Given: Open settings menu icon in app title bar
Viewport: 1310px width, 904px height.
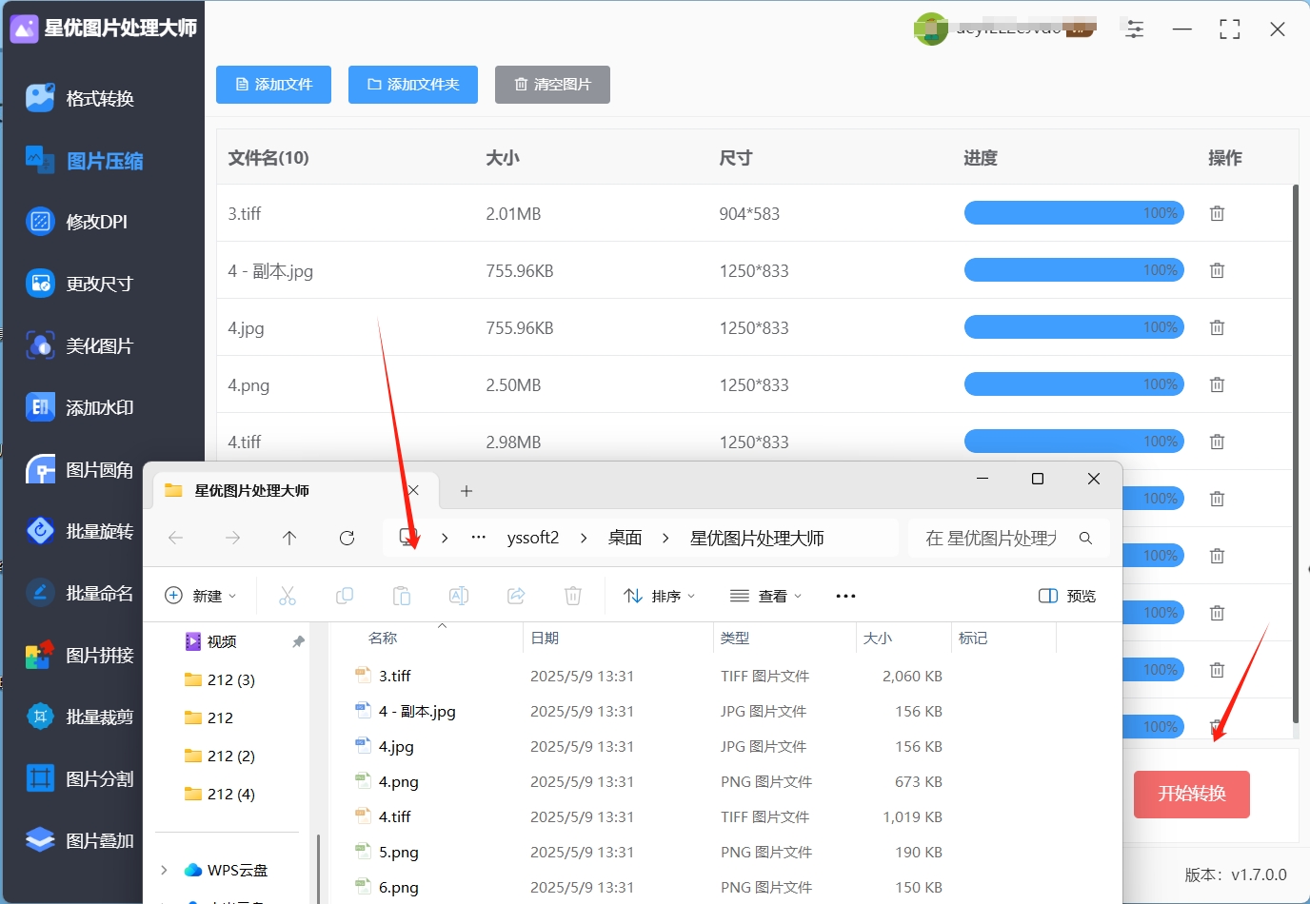Looking at the screenshot, I should (x=1135, y=29).
